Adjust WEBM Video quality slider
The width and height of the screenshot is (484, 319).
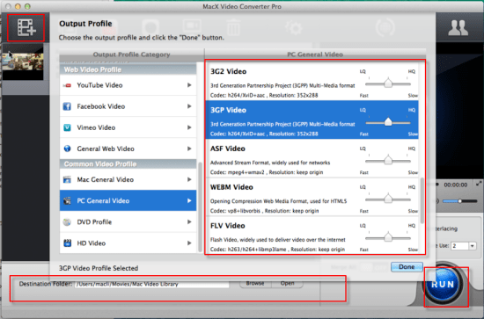[x=388, y=199]
